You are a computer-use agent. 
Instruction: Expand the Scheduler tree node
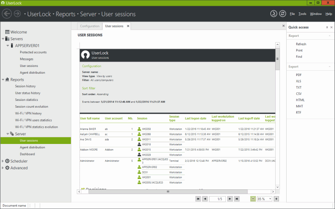[x=3, y=161]
